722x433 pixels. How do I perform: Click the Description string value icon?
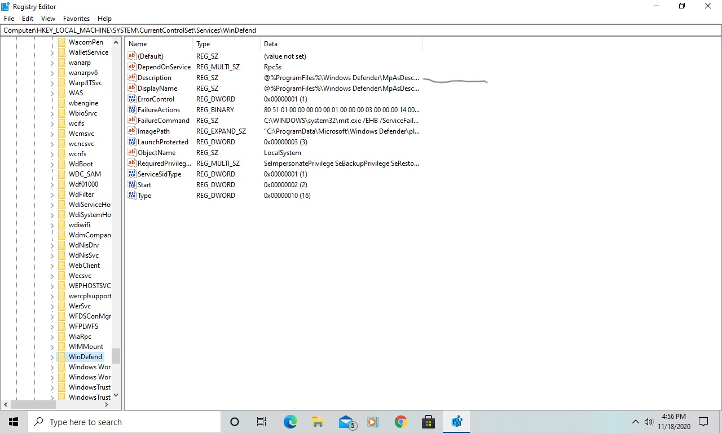point(132,78)
